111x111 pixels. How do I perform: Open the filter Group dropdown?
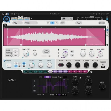(9, 65)
